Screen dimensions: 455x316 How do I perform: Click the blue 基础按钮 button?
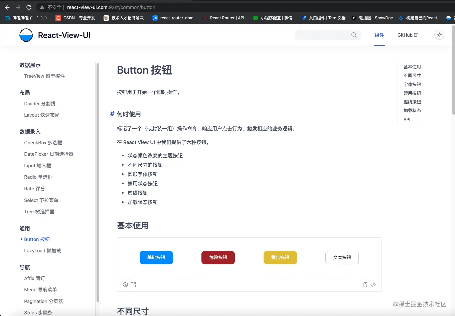click(156, 258)
